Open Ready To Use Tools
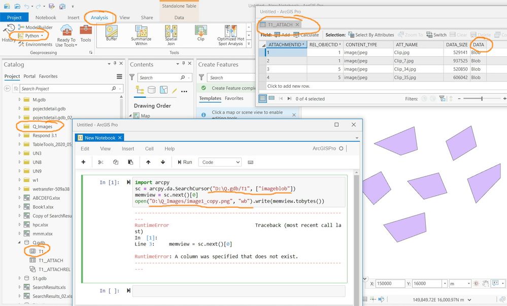 pos(66,35)
